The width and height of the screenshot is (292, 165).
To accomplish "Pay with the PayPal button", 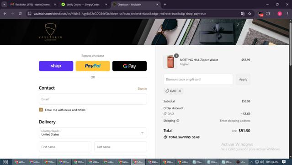I will [x=93, y=66].
